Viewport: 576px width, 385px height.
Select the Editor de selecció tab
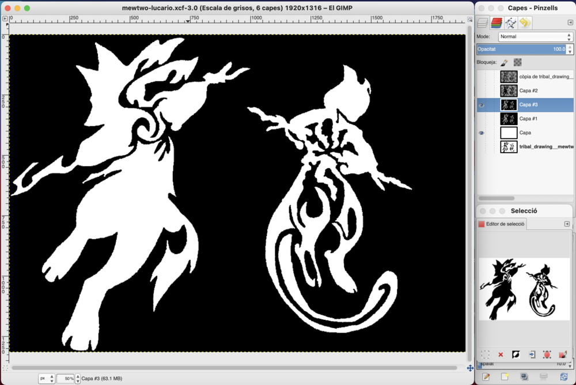pos(502,224)
